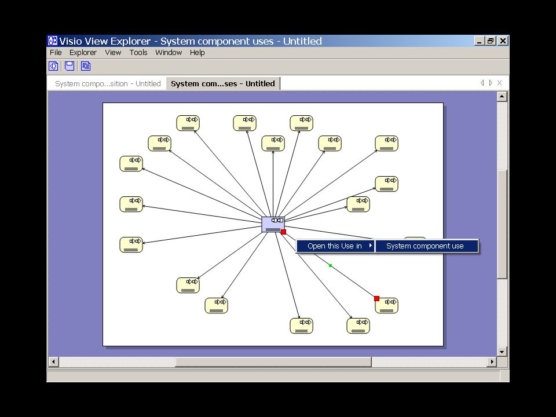Open the File menu

click(56, 53)
